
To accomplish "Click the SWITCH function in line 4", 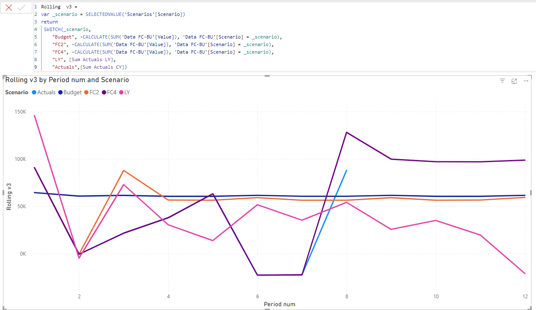I will click(x=52, y=29).
